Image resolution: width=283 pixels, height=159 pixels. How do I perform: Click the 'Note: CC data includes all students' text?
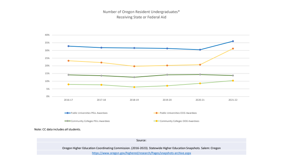pos(58,130)
